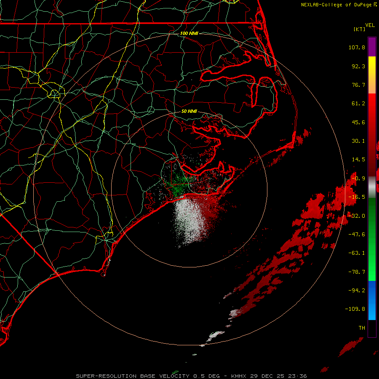Select the -47.6 legend value

[357, 235]
